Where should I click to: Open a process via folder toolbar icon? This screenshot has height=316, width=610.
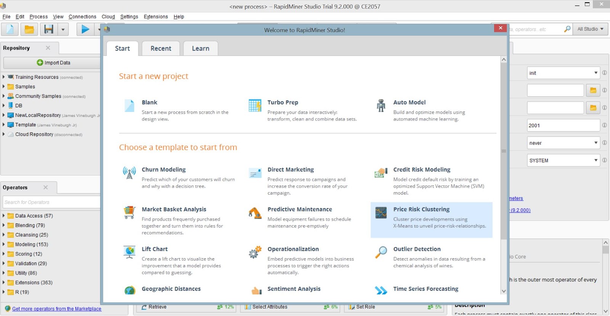click(x=29, y=29)
